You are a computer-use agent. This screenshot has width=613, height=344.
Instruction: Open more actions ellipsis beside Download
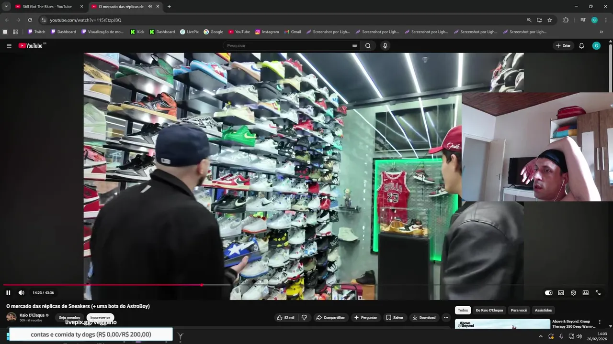coord(446,318)
